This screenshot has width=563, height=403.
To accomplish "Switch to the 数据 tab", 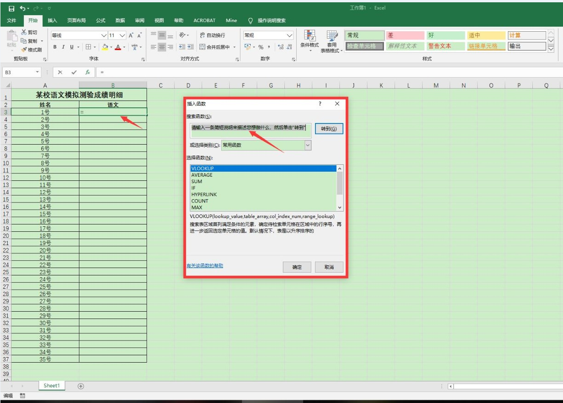I will (x=120, y=21).
